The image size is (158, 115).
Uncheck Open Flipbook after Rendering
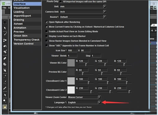(46, 22)
